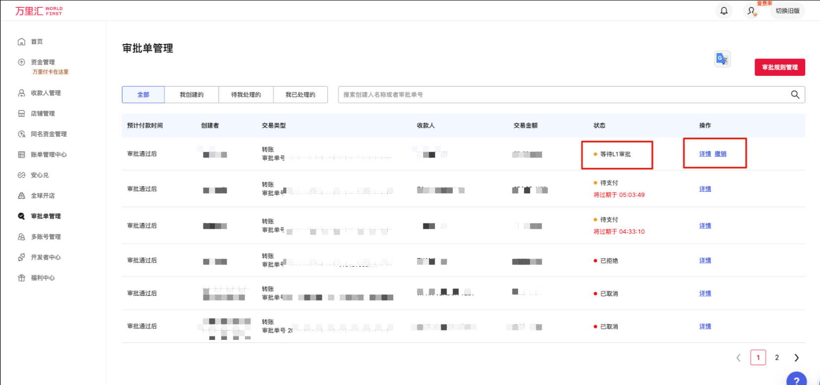This screenshot has height=385, width=820.
Task: Open 店铺管理 in the sidebar
Action: (43, 113)
